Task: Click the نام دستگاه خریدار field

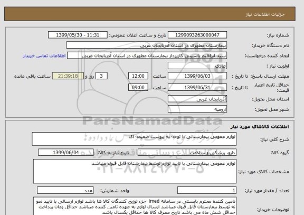Action: pos(147,45)
